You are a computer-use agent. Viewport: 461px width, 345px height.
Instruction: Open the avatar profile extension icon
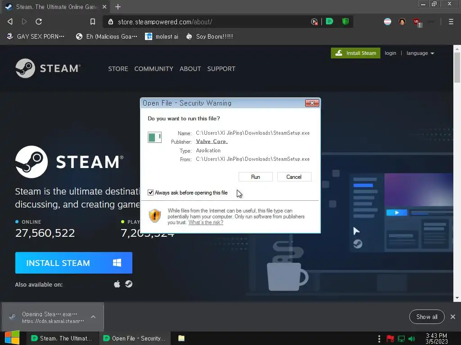pyautogui.click(x=402, y=22)
